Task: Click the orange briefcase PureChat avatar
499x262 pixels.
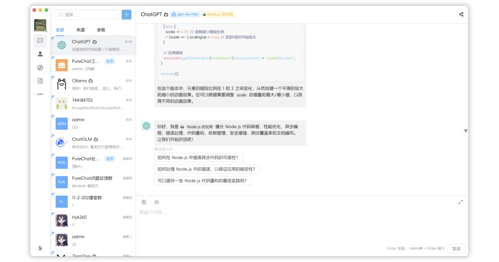Action: (x=62, y=65)
